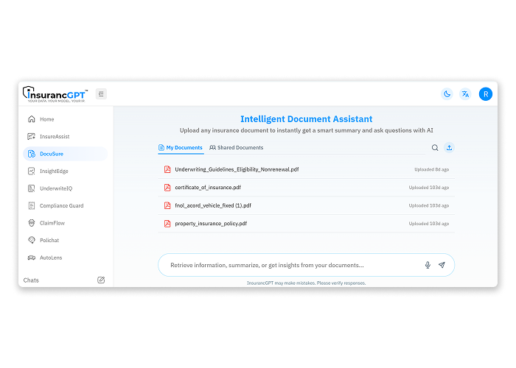The image size is (516, 368).
Task: Click the search documents magnifier icon
Action: (435, 147)
